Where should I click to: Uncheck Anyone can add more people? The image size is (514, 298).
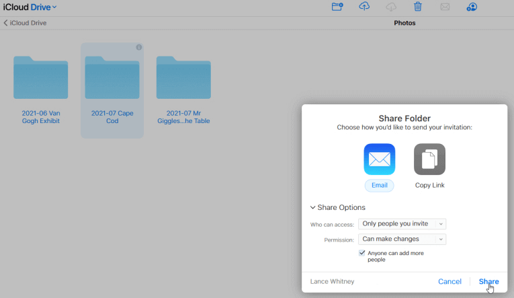[x=362, y=253]
